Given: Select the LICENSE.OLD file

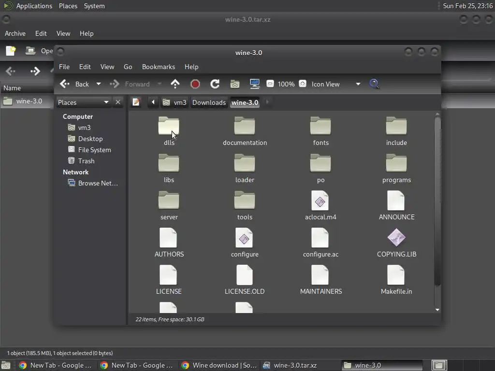Looking at the screenshot, I should (245, 280).
